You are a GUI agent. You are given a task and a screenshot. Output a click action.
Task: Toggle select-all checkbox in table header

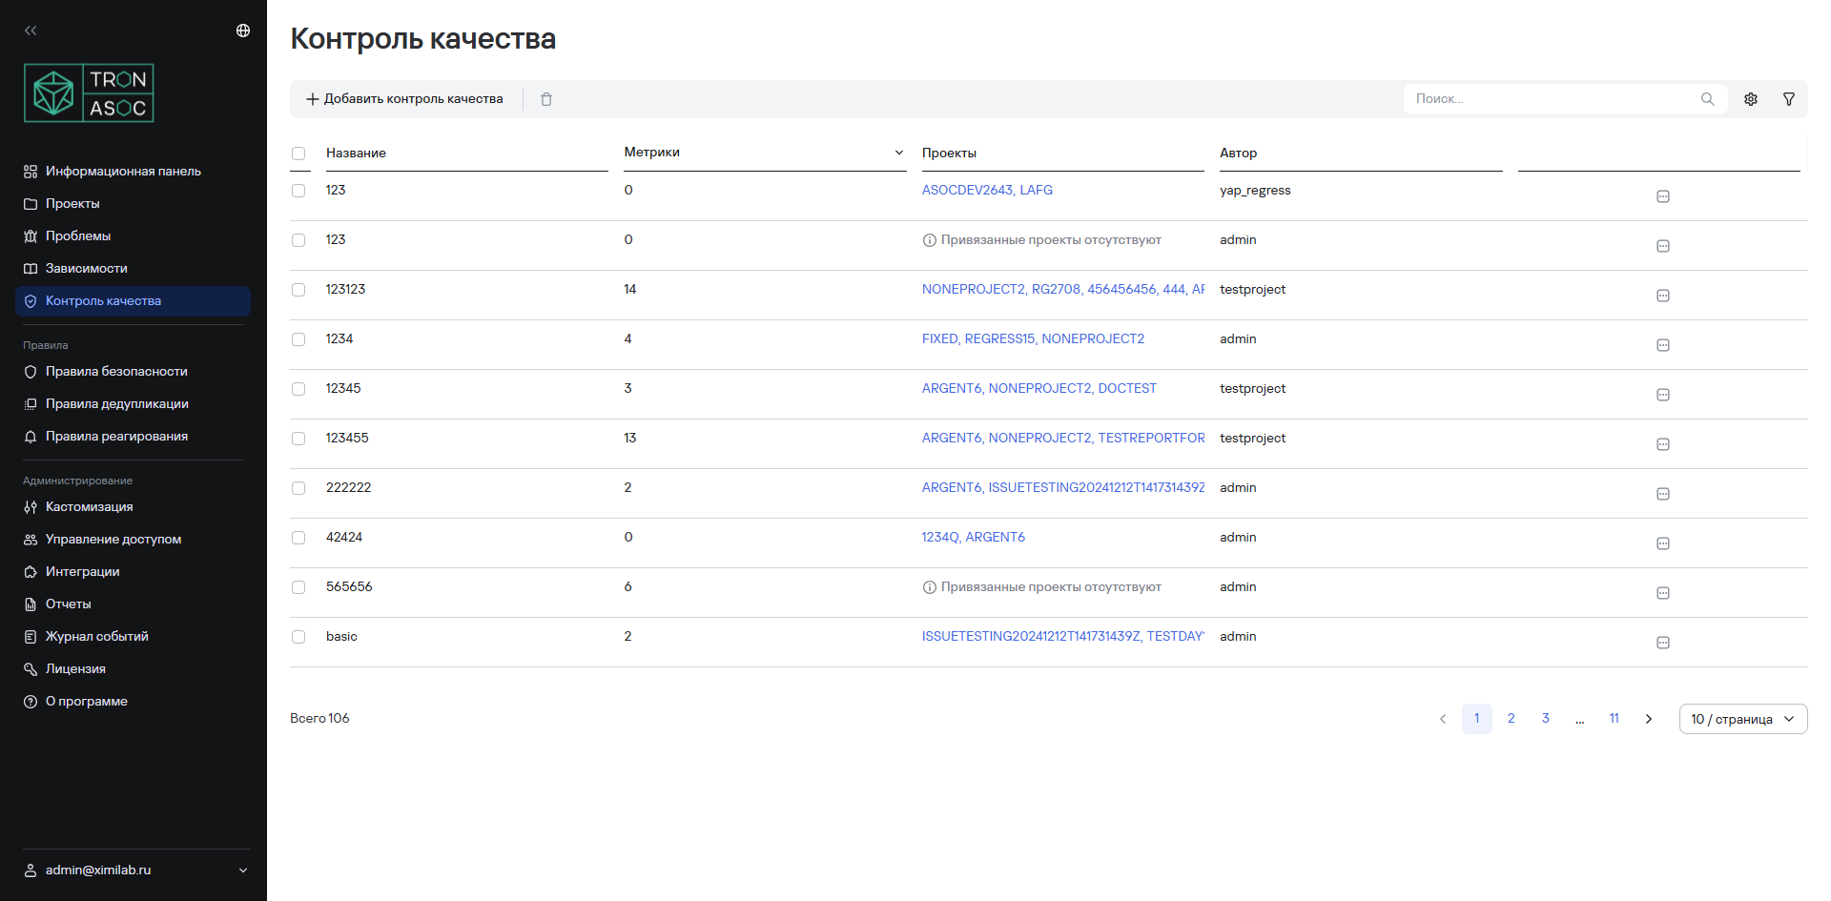click(298, 154)
